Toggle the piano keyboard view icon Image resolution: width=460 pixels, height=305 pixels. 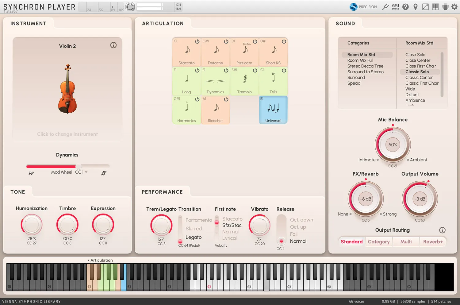[x=435, y=7]
